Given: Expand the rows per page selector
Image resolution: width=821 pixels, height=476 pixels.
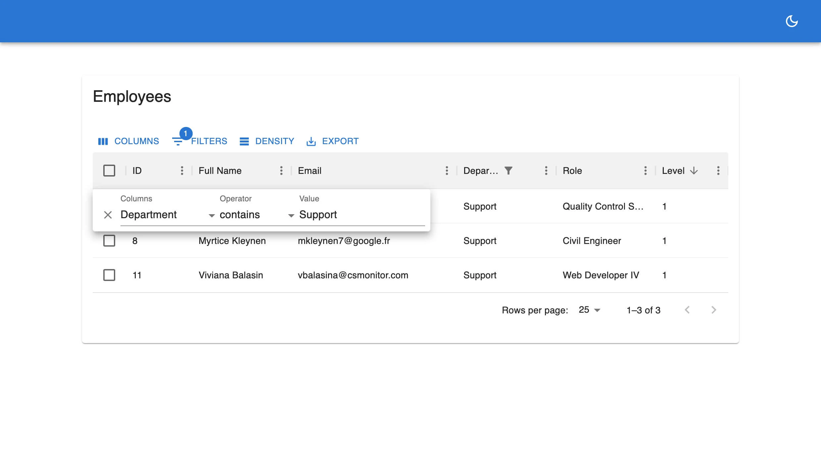Looking at the screenshot, I should pos(589,310).
